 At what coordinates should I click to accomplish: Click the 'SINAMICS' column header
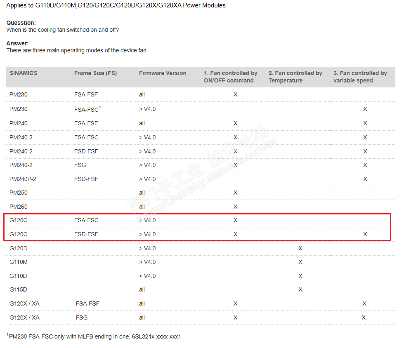[24, 73]
